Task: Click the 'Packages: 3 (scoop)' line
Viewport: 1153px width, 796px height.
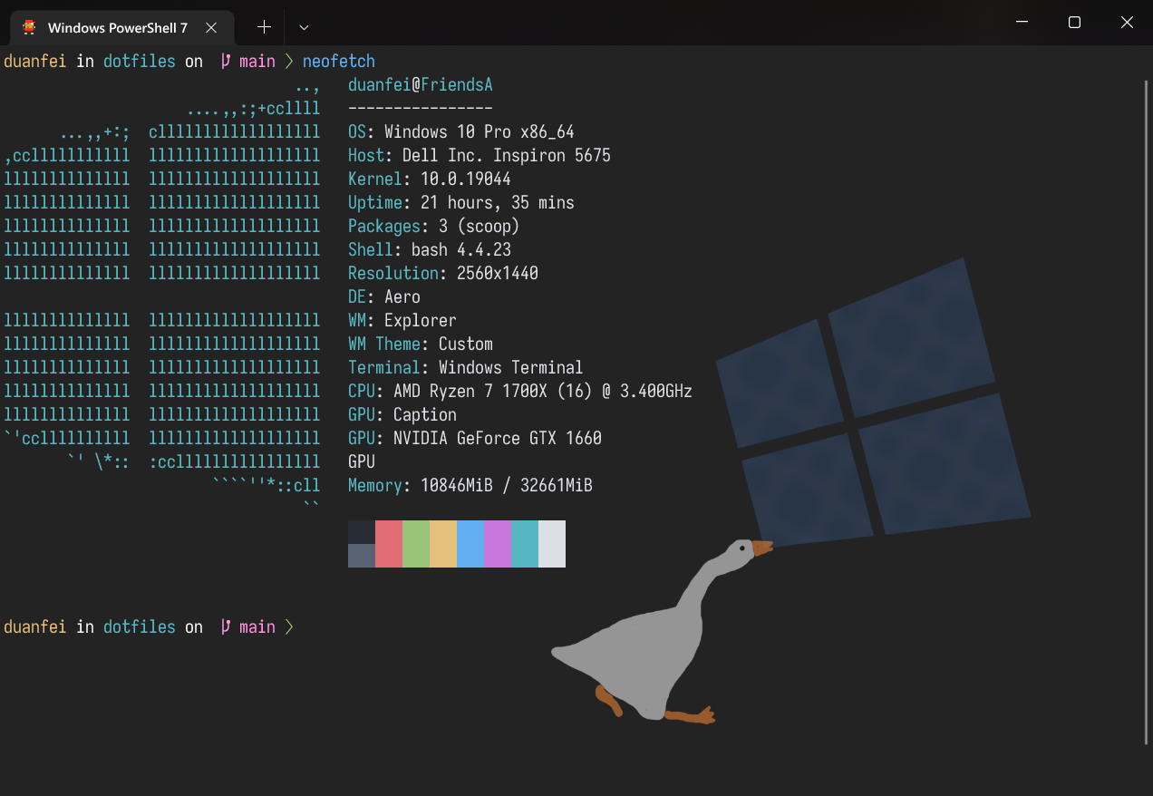Action: pos(434,227)
